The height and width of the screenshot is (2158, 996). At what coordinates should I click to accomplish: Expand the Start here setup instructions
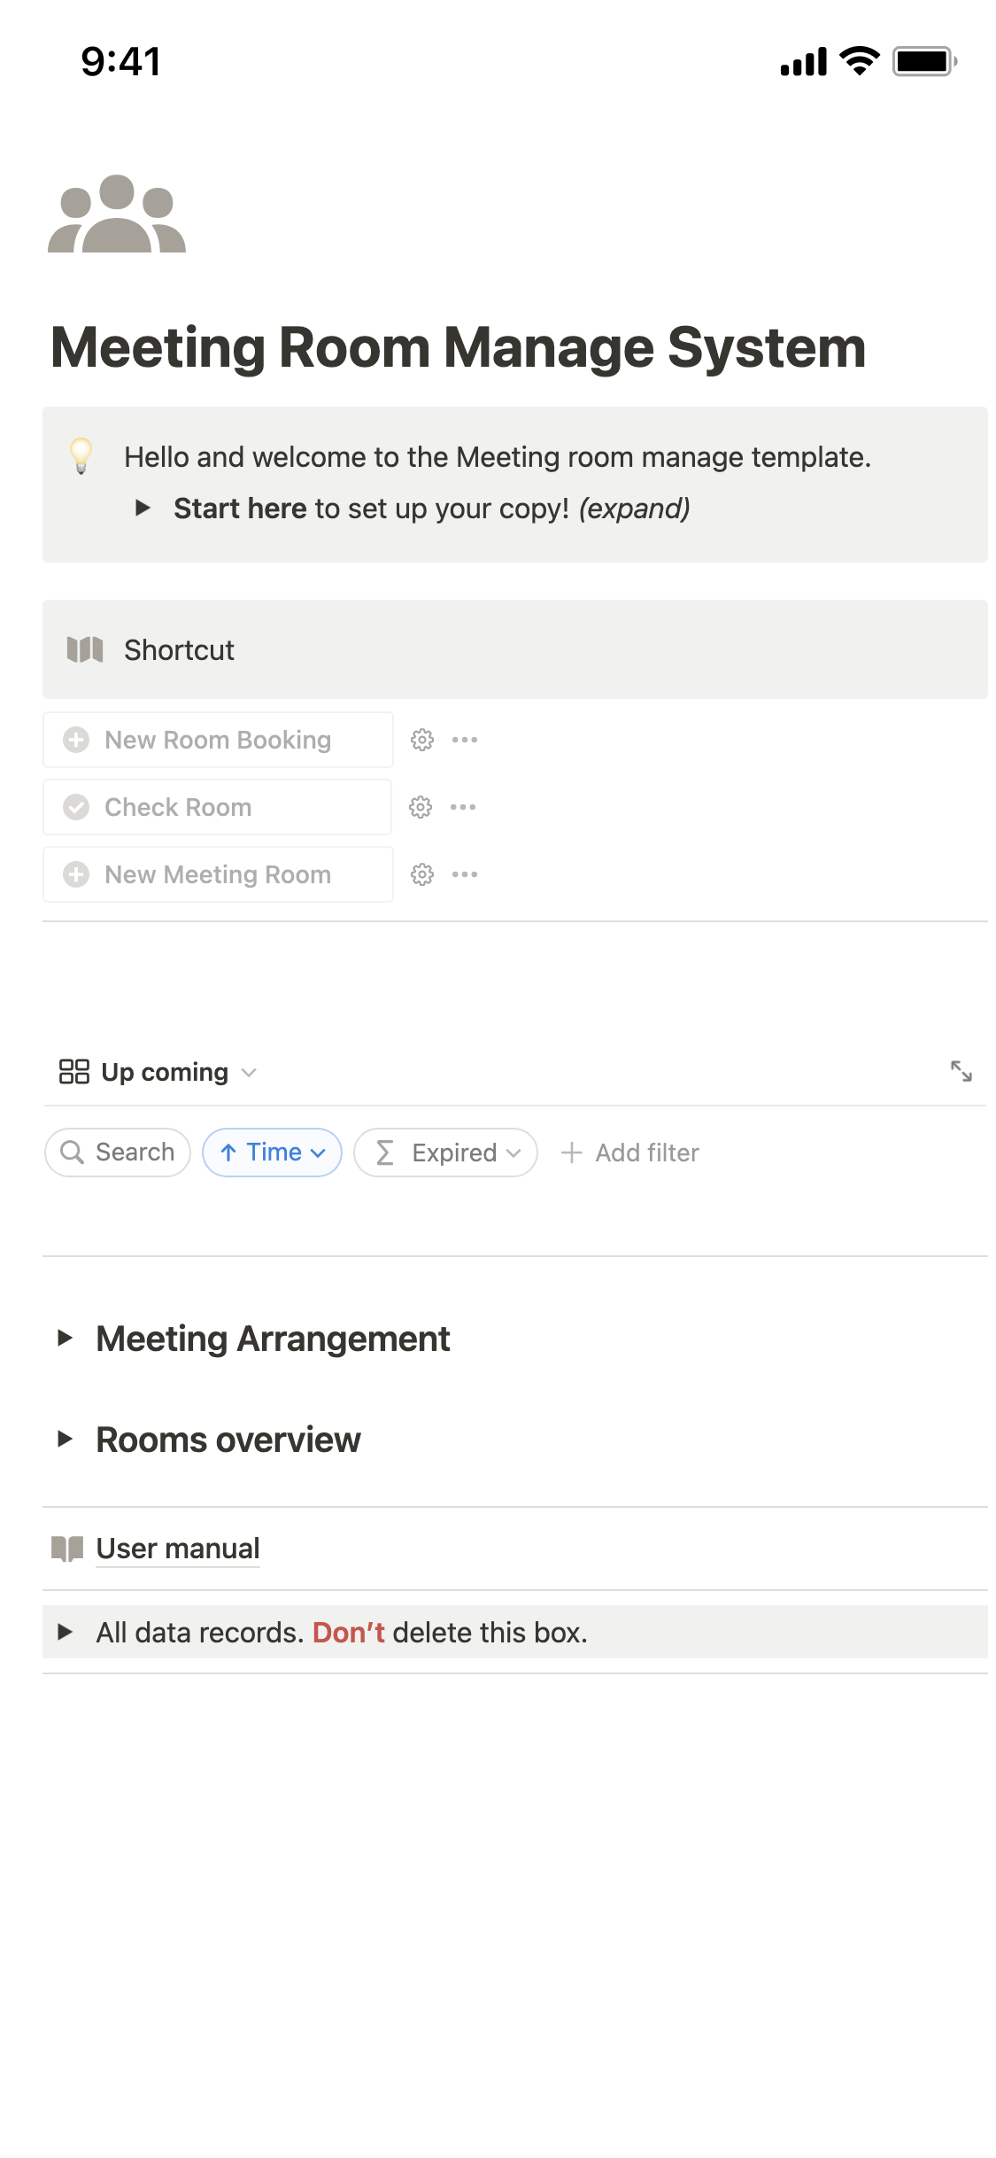(x=144, y=508)
